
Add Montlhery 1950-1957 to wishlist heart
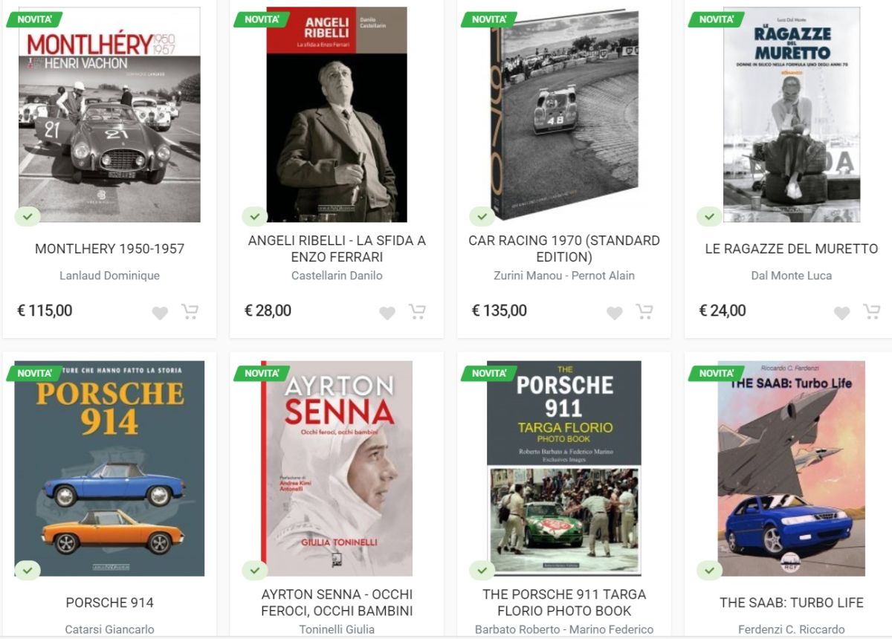[x=160, y=313]
